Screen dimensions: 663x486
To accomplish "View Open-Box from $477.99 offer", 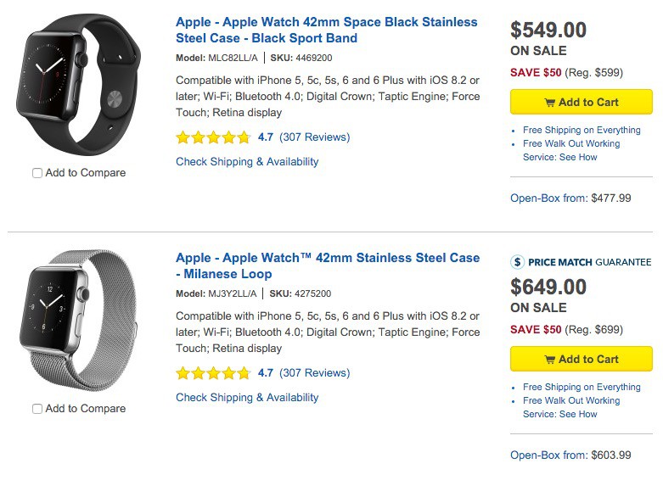I will [x=570, y=198].
